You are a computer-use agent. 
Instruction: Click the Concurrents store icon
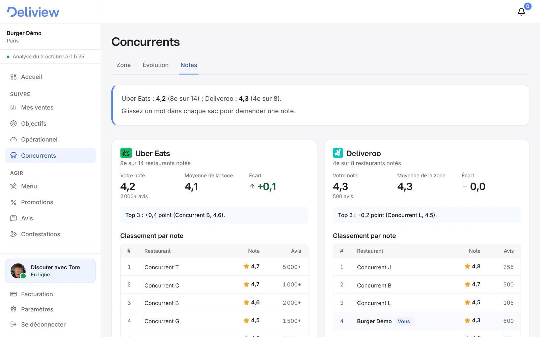point(13,156)
